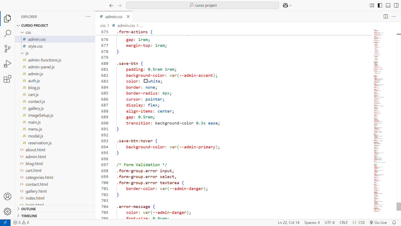The height and width of the screenshot is (226, 401).
Task: Open imageSetup.js file
Action: [55, 115]
